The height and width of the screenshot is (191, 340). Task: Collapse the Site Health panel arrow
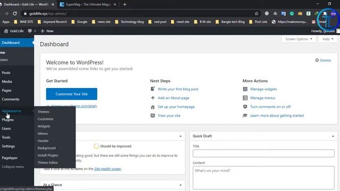[x=181, y=136]
